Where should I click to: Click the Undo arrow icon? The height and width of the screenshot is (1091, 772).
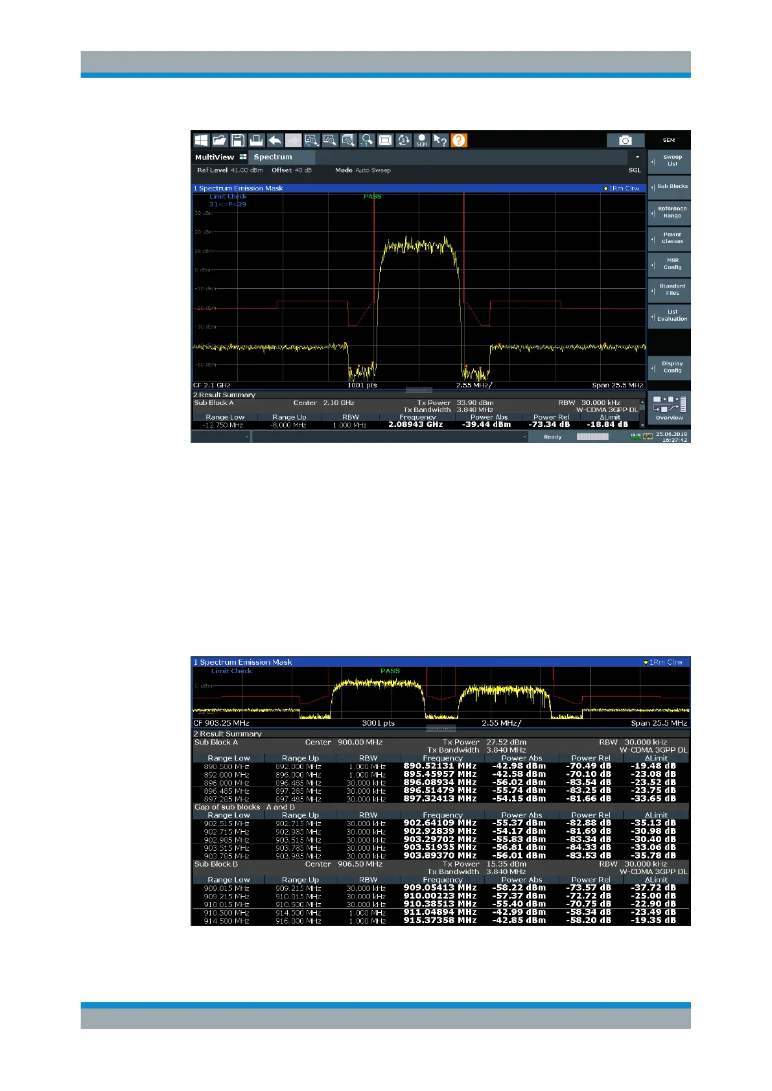[275, 141]
